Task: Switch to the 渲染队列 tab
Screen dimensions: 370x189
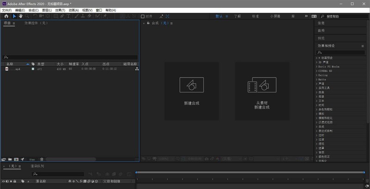Action: pyautogui.click(x=37, y=166)
